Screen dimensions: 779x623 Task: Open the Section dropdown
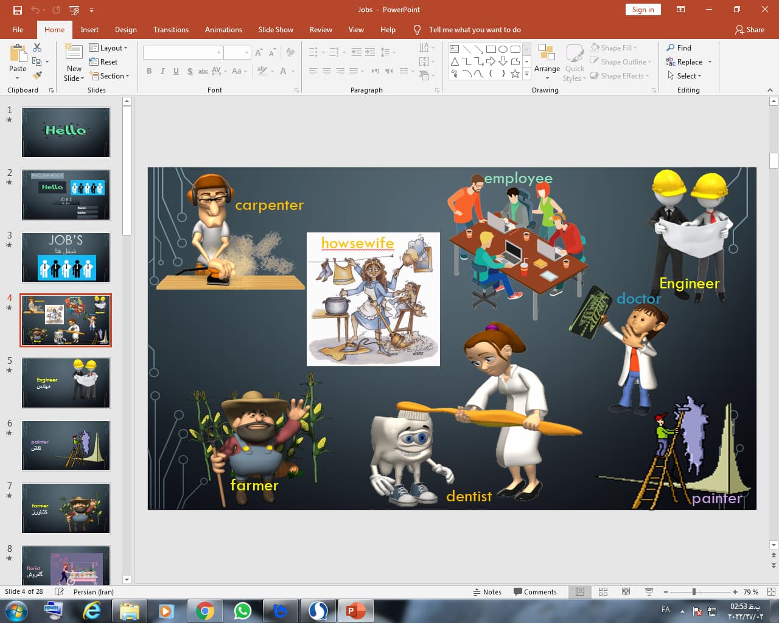click(x=110, y=76)
